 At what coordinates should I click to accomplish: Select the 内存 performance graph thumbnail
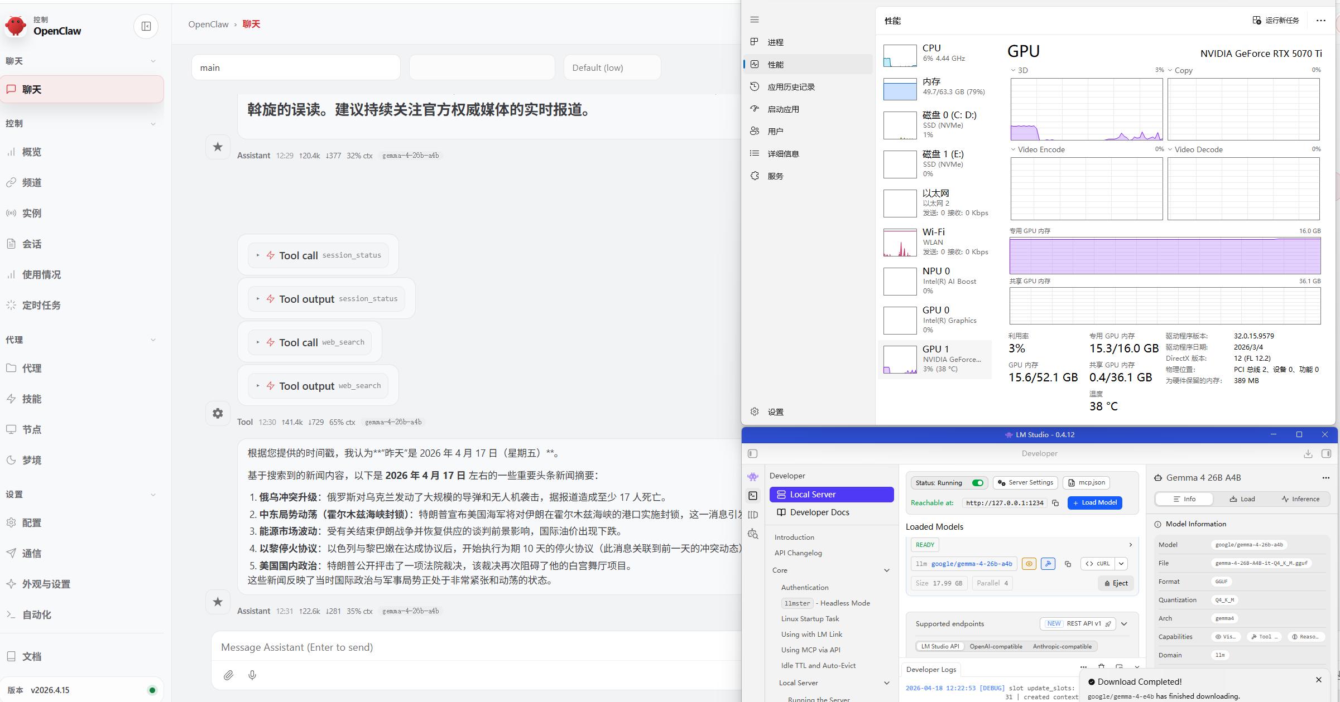coord(900,89)
